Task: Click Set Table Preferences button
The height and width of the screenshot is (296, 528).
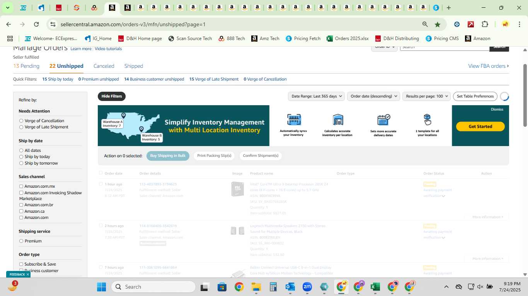Action: point(475,96)
